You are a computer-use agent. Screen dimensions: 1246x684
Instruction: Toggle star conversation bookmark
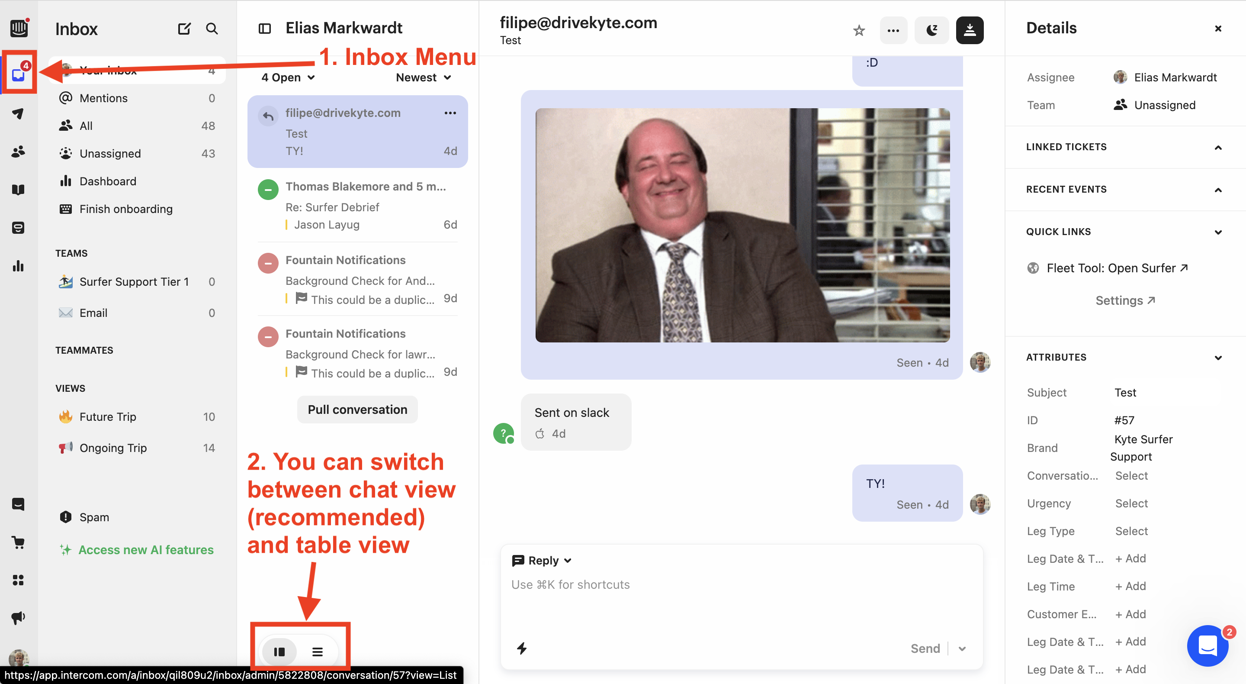(x=858, y=29)
